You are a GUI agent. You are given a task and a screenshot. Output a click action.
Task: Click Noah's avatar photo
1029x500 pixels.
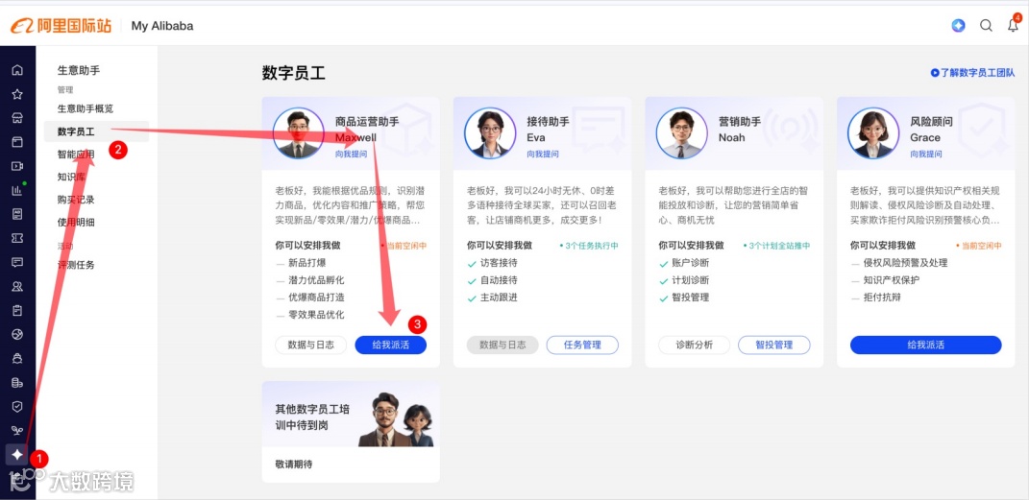[682, 133]
